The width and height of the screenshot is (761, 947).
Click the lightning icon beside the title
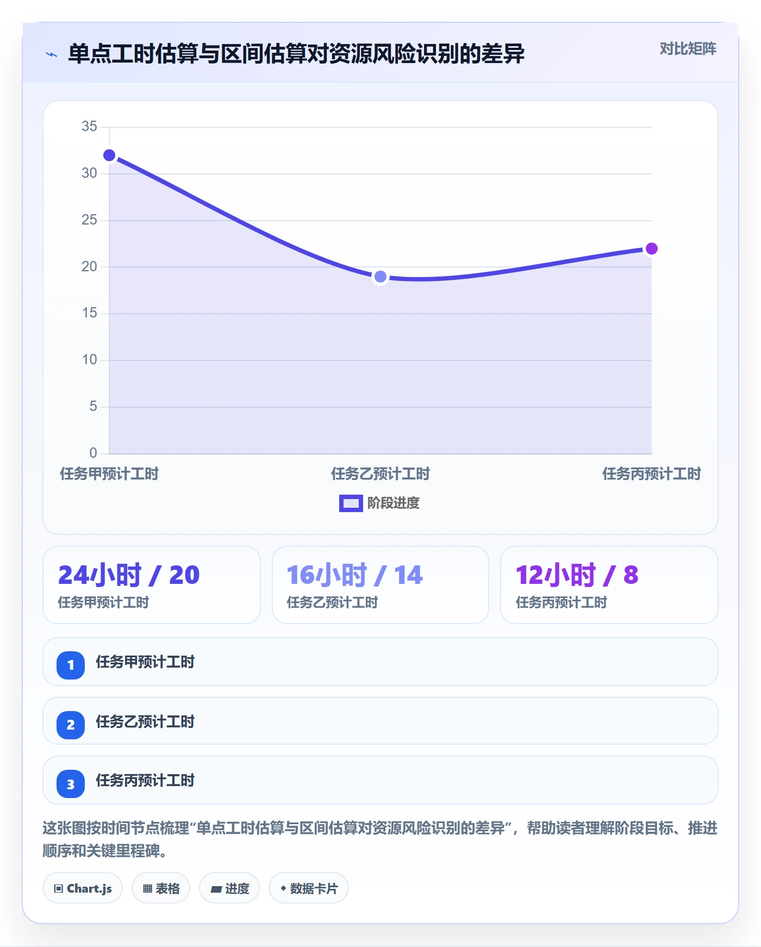[52, 54]
